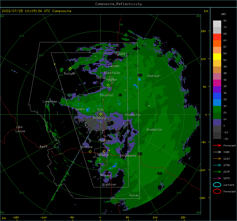237x221 pixels.
Task: Click the yellow diamond marker below RedDeer
Action: tap(108, 85)
